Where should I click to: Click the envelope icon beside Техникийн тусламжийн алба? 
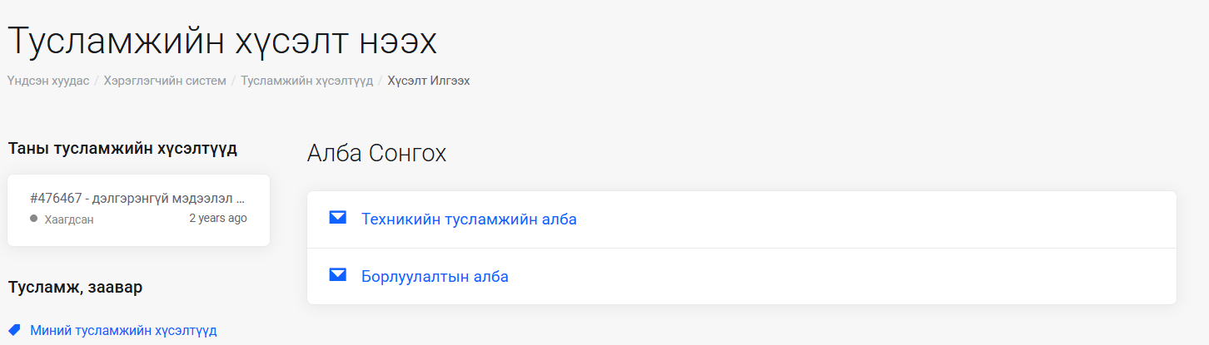pyautogui.click(x=337, y=219)
